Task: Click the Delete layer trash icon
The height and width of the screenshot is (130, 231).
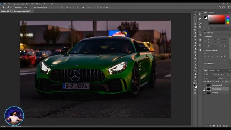Action: [x=227, y=126]
